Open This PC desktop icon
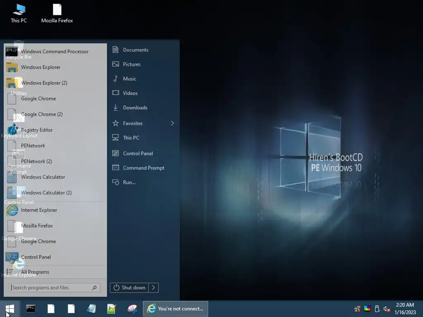Viewport: 423px width, 317px height. coord(19,13)
